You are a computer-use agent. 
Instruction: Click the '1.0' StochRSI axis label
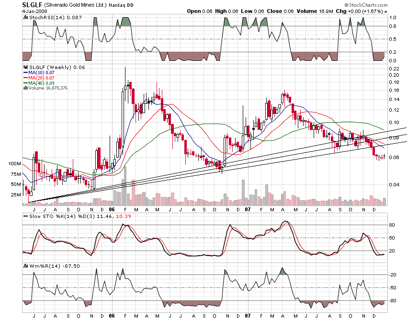[x=393, y=18]
